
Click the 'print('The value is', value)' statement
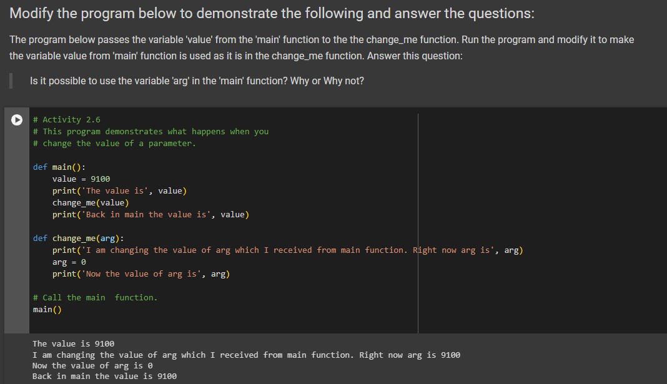tap(119, 190)
